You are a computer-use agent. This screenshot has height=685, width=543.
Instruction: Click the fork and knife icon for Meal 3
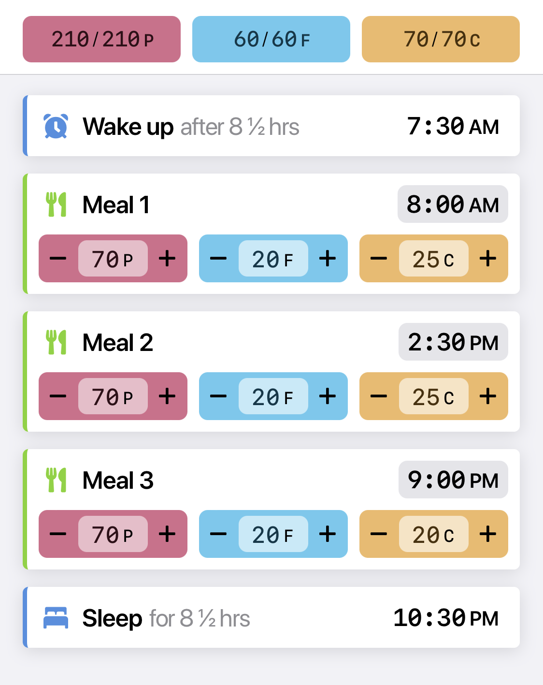click(x=56, y=480)
